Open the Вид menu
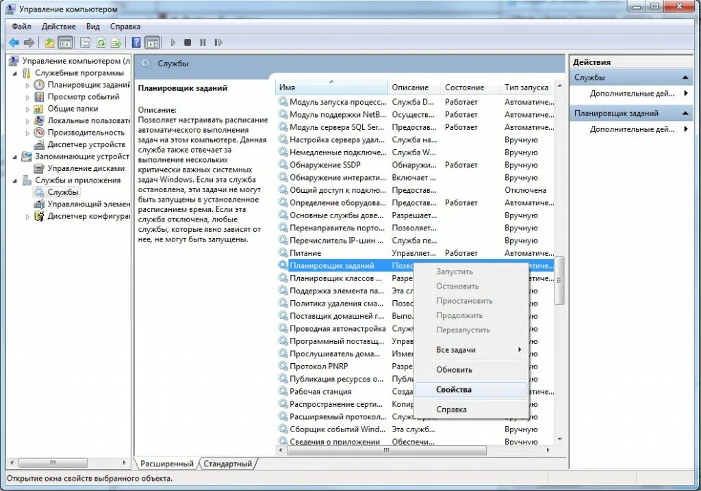Image resolution: width=701 pixels, height=491 pixels. (x=93, y=27)
